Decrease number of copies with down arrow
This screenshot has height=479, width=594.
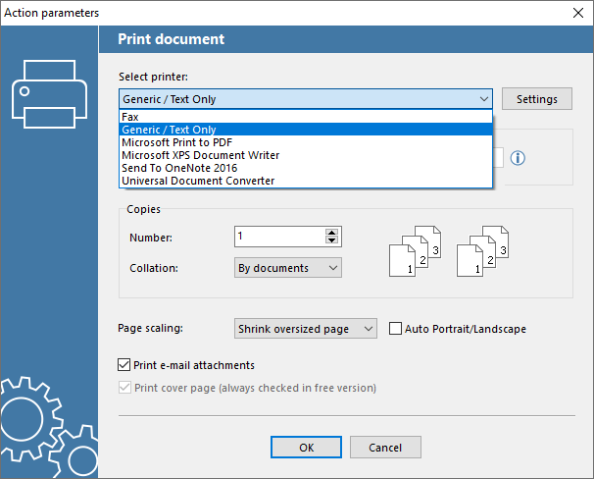click(x=331, y=240)
